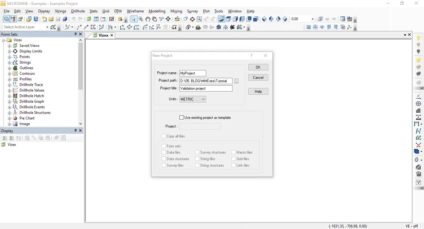Open the Units METRIC dropdown

193,99
